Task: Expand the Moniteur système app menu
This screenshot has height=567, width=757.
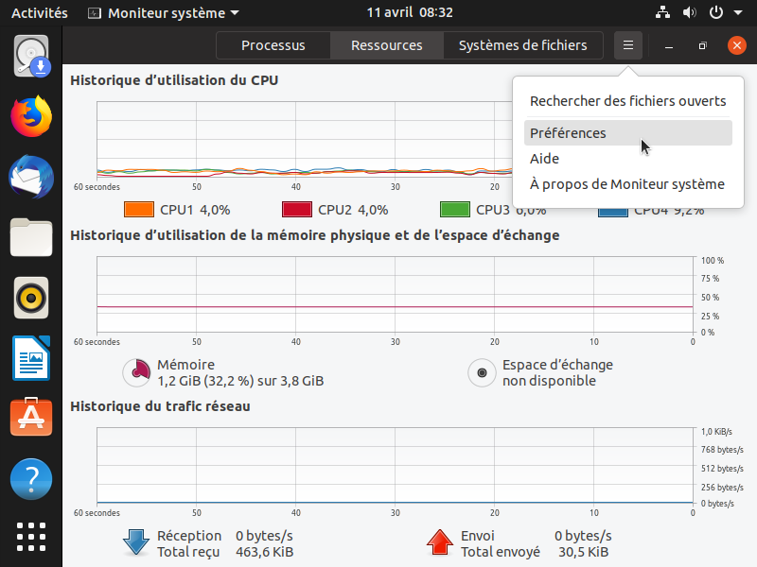Action: click(163, 13)
